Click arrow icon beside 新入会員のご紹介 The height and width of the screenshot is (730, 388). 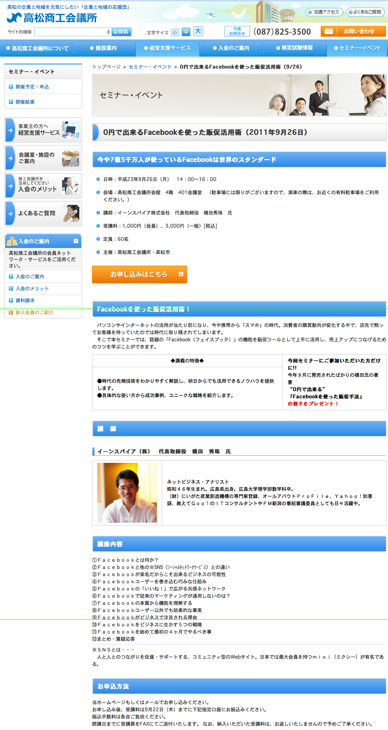(x=11, y=313)
